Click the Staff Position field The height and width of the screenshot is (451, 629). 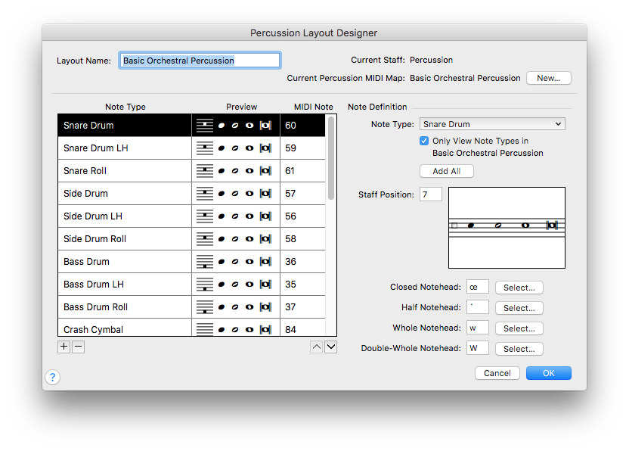click(431, 194)
